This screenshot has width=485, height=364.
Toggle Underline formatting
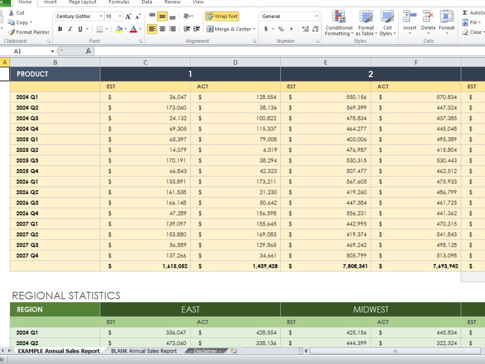(80, 29)
